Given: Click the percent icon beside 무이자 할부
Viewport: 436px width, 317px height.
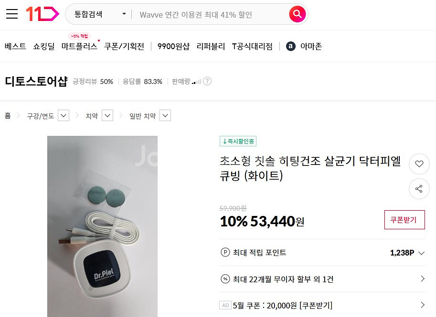Looking at the screenshot, I should click(225, 279).
